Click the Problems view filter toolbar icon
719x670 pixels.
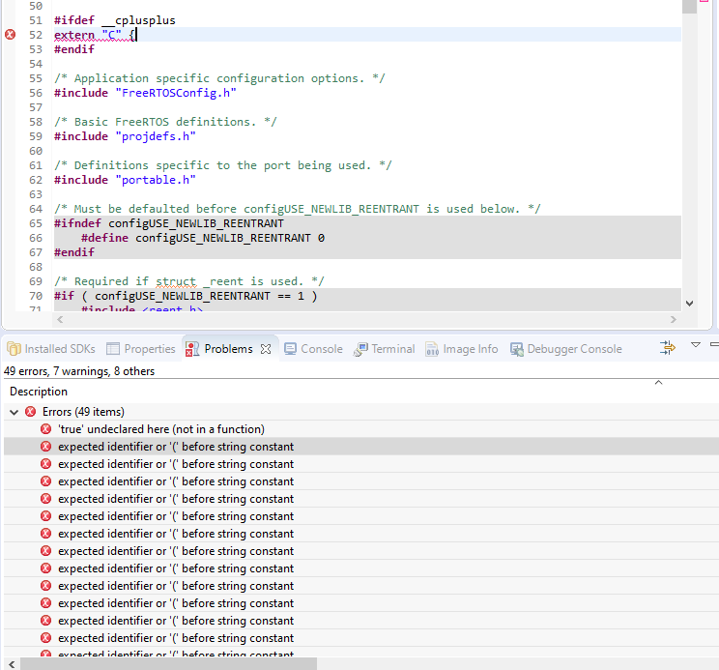point(668,347)
